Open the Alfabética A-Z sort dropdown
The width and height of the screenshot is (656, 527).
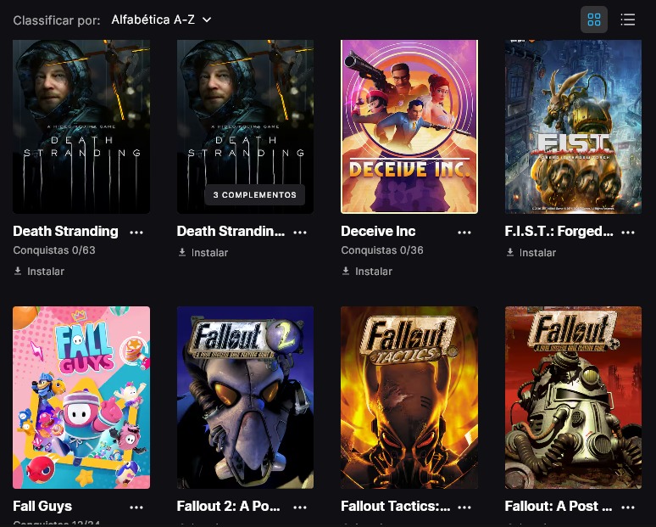tap(161, 20)
